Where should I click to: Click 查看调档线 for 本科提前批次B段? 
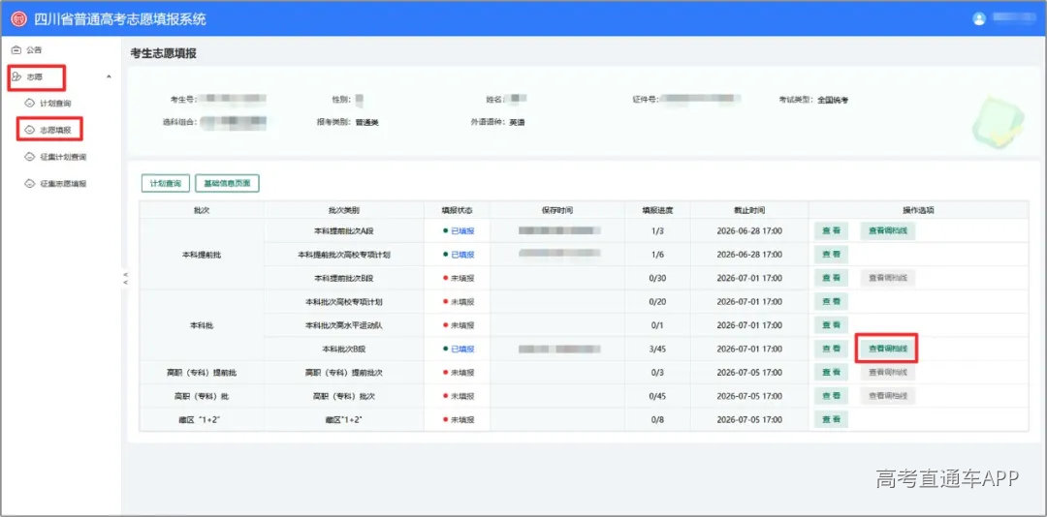(x=887, y=278)
